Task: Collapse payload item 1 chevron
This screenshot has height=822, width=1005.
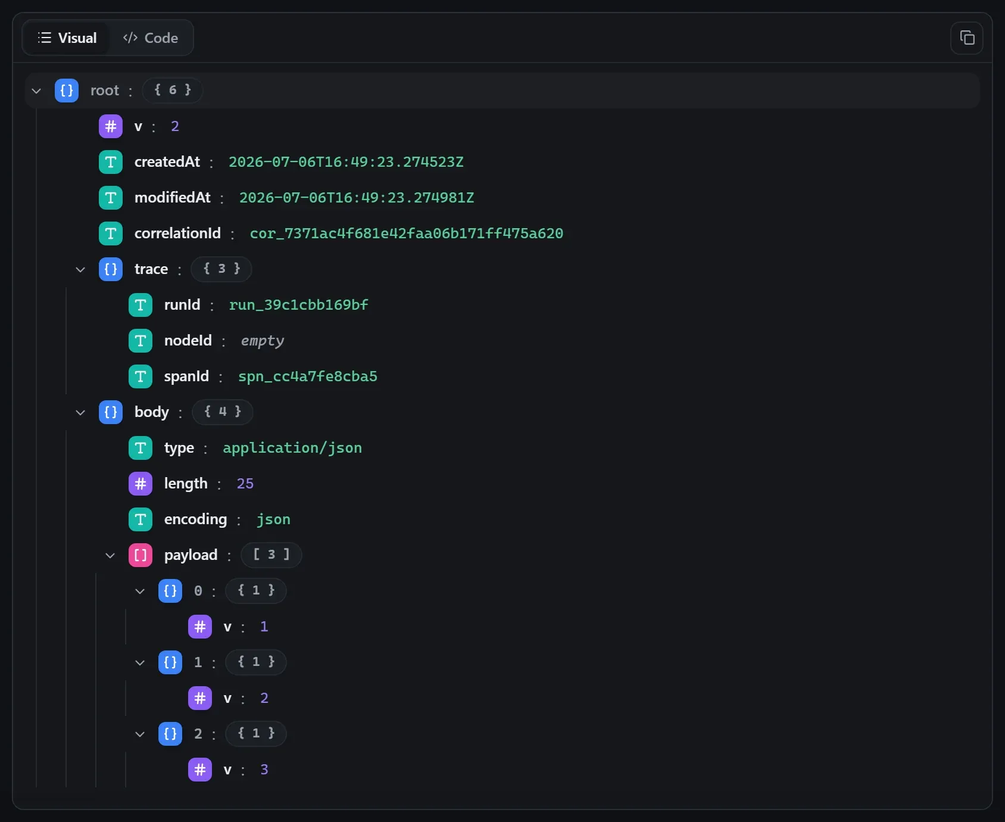Action: point(140,662)
